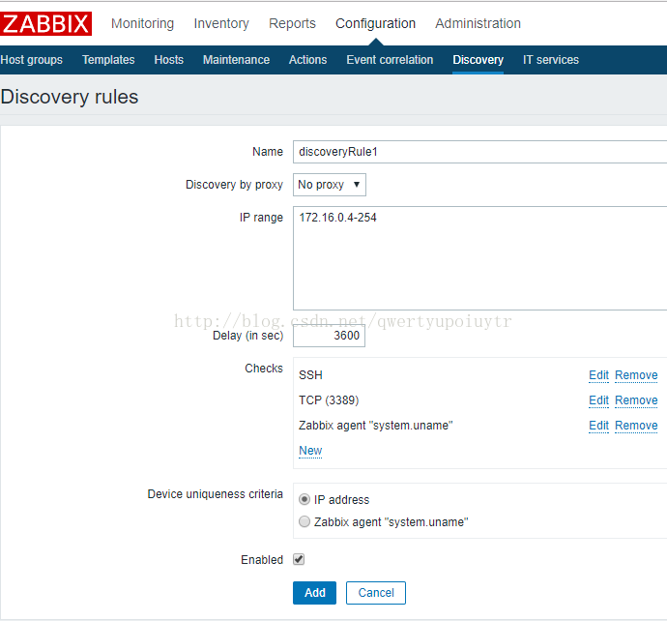
Task: Click the ZABBIX logo
Action: tap(45, 23)
